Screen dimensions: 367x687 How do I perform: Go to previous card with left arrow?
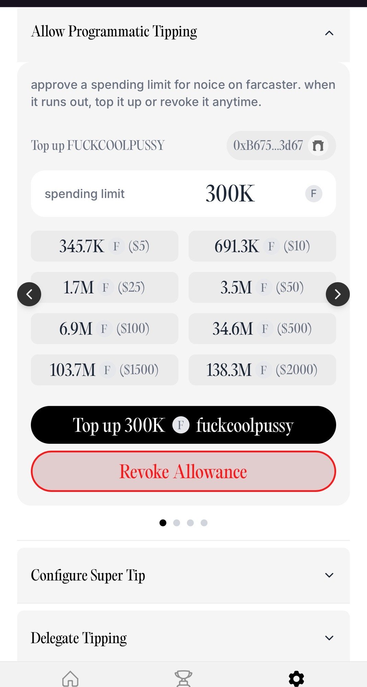pyautogui.click(x=29, y=294)
